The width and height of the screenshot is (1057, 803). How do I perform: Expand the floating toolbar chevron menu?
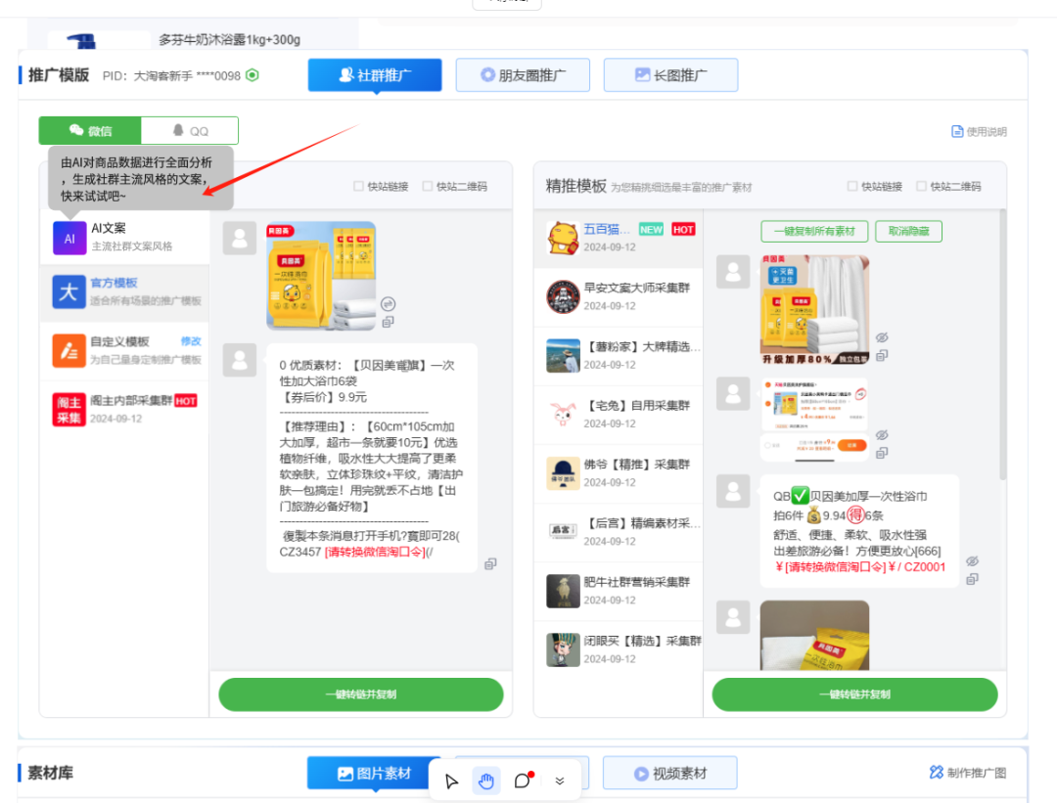[x=560, y=781]
